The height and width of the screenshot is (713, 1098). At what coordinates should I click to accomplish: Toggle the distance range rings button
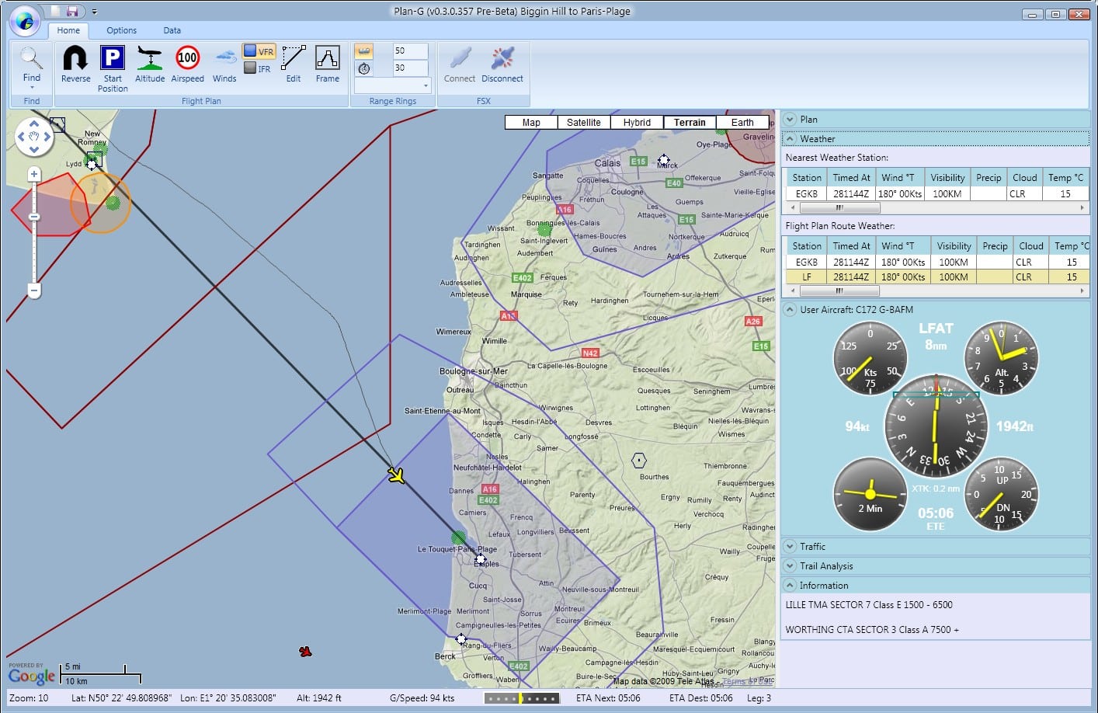[363, 51]
